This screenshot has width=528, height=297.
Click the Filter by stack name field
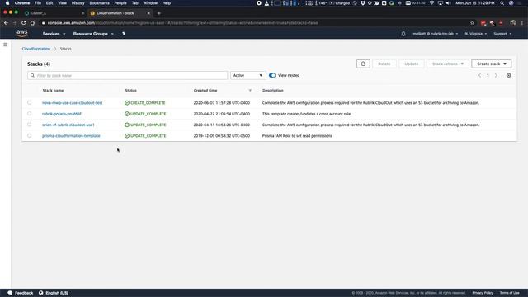click(127, 75)
